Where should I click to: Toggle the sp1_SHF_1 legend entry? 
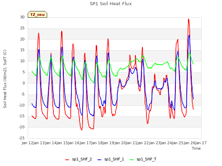pyautogui.click(x=111, y=159)
